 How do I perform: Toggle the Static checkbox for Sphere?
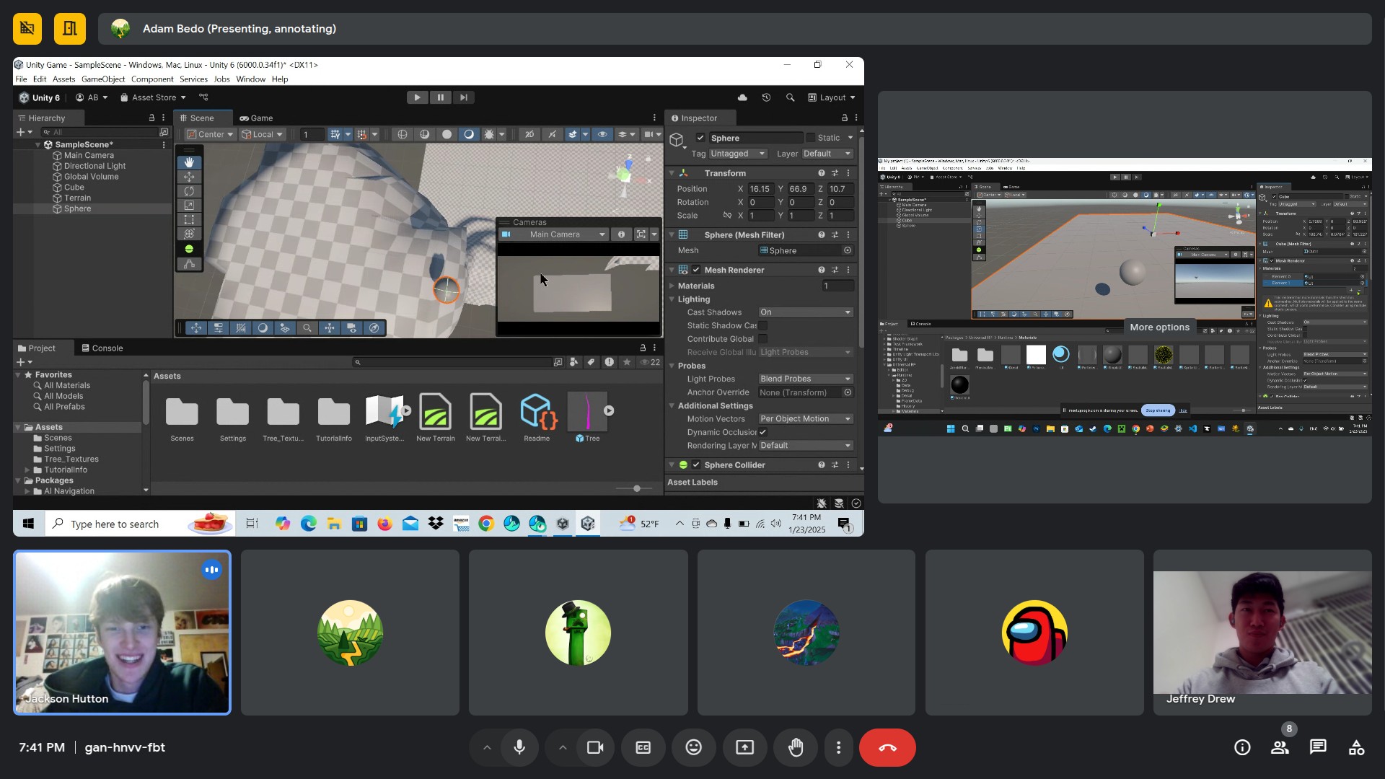[x=811, y=138]
